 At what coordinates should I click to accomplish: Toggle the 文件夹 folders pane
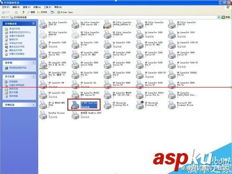point(42,12)
